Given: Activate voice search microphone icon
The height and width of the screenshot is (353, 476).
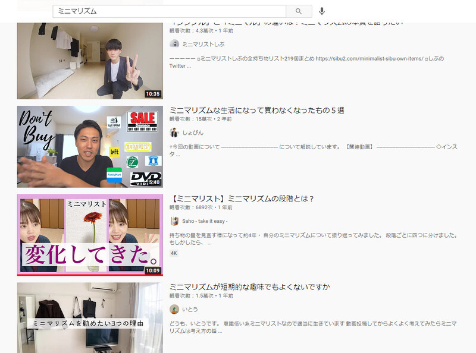Looking at the screenshot, I should tap(322, 11).
